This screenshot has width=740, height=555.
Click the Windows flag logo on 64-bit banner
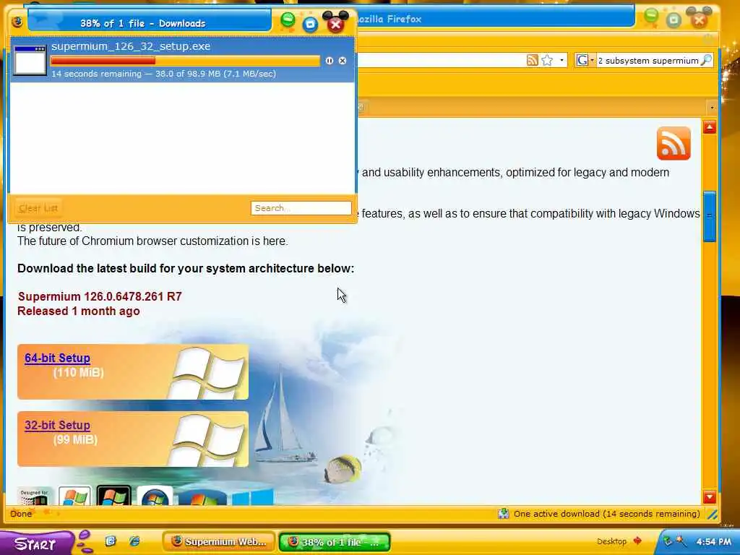pos(207,373)
